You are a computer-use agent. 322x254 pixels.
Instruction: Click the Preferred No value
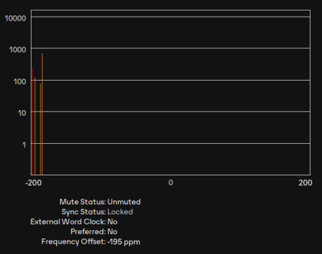pyautogui.click(x=112, y=231)
